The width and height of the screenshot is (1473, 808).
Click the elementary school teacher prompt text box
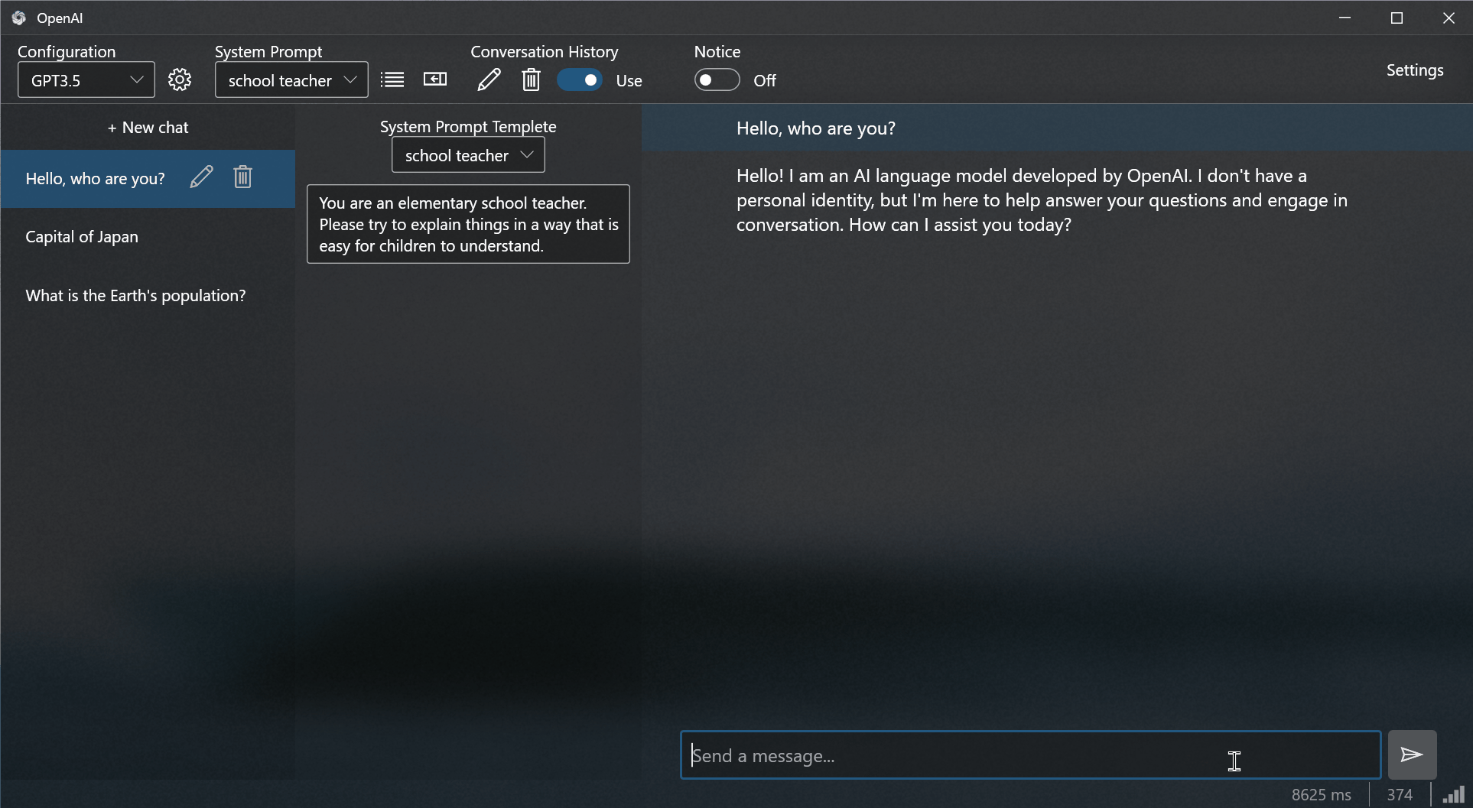tap(468, 224)
